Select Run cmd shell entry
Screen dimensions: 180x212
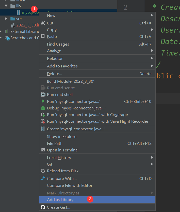pyautogui.click(x=97, y=94)
